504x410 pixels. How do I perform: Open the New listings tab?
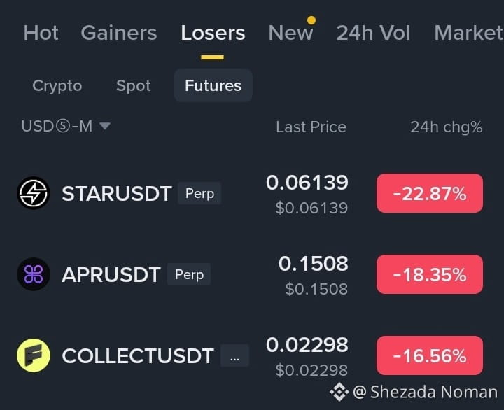(290, 33)
